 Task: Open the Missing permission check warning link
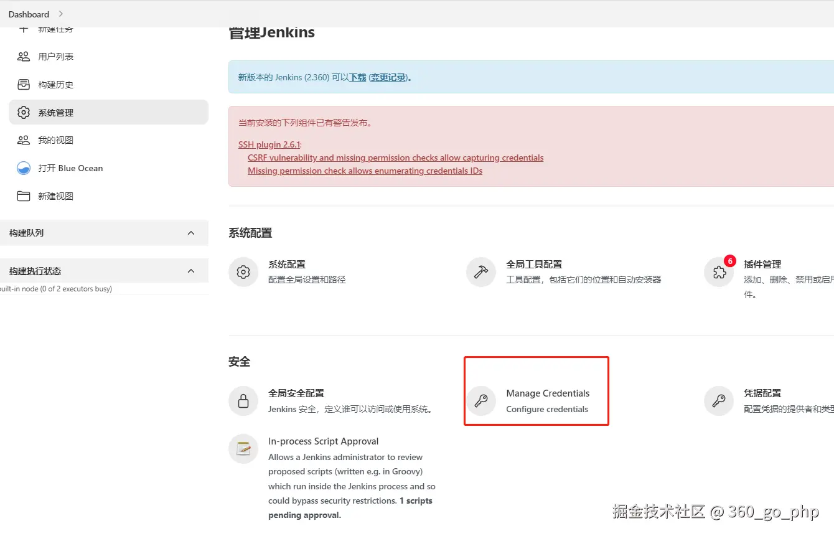point(365,171)
